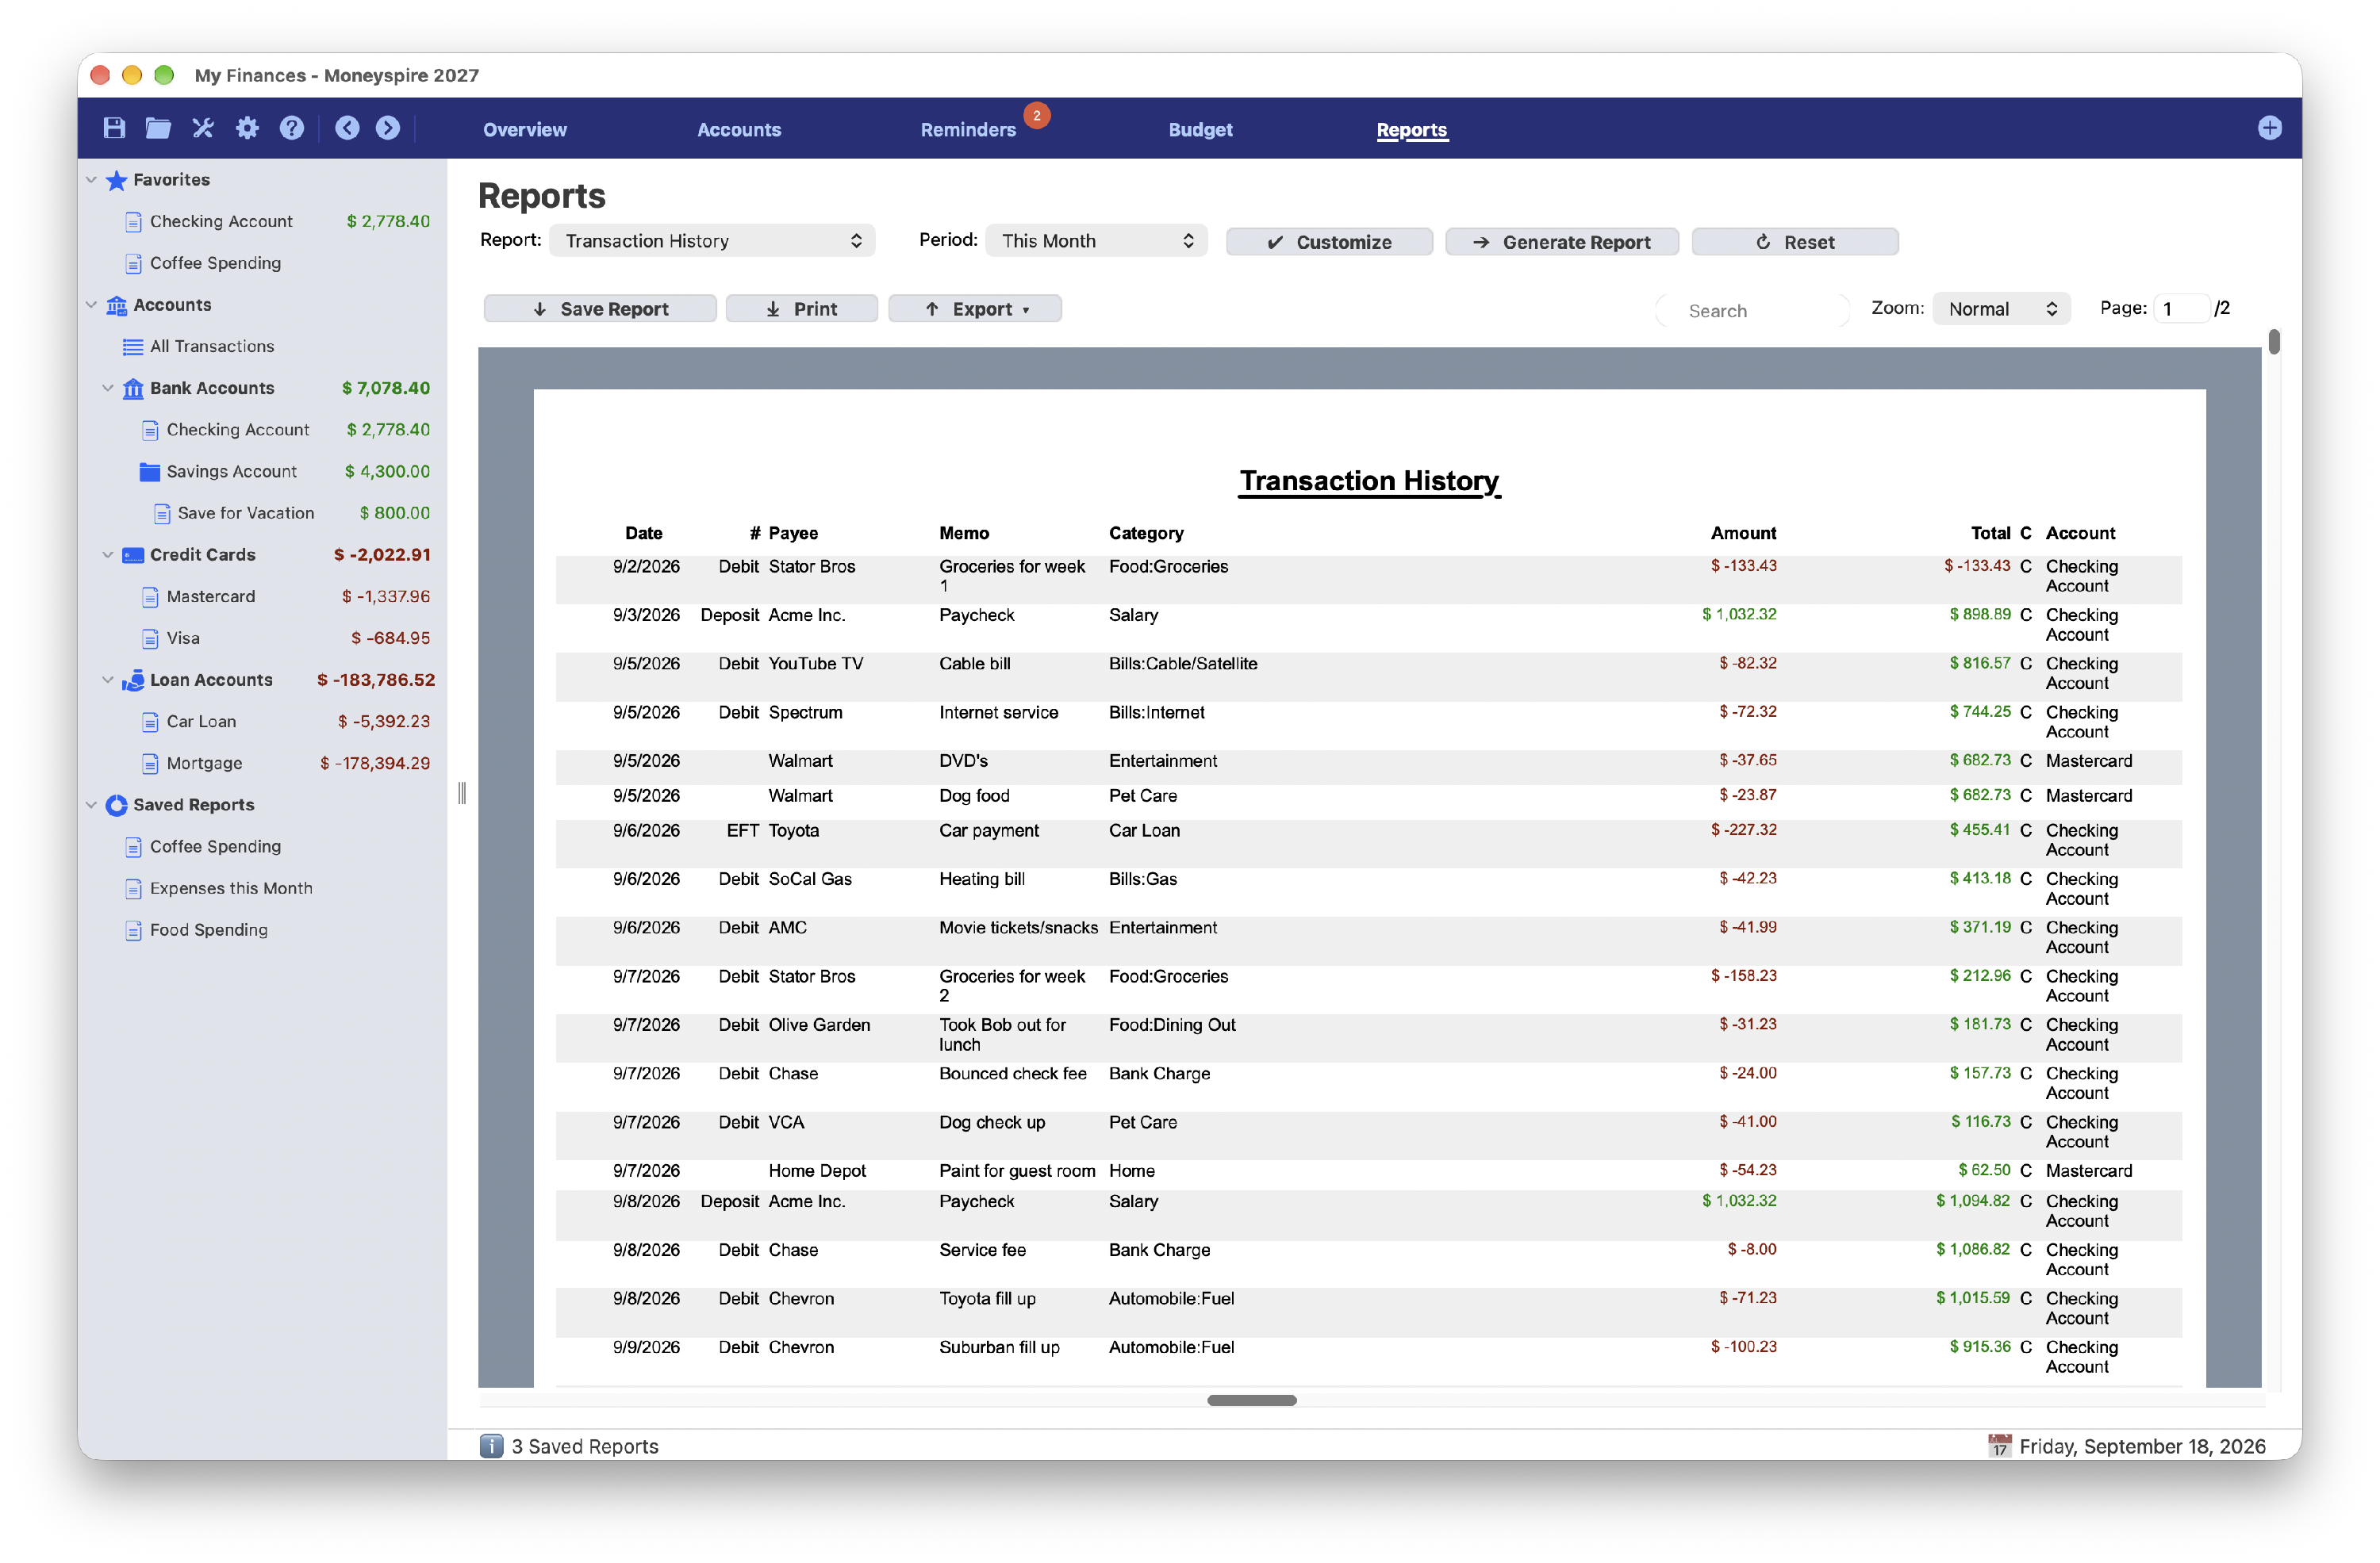2380x1563 pixels.
Task: Click the Favorites star icon
Action: (117, 180)
